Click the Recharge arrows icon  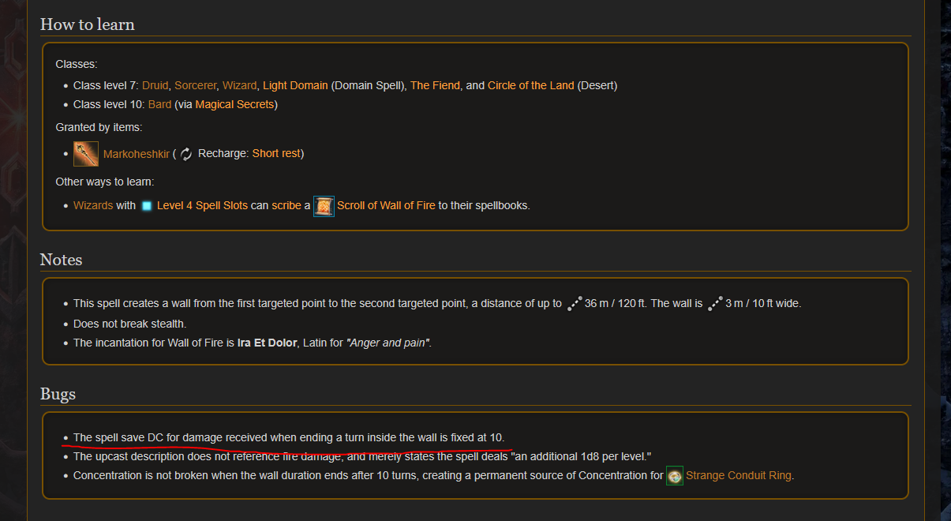186,154
